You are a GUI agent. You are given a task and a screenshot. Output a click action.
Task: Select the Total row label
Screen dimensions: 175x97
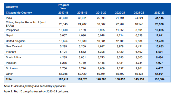click(9, 79)
